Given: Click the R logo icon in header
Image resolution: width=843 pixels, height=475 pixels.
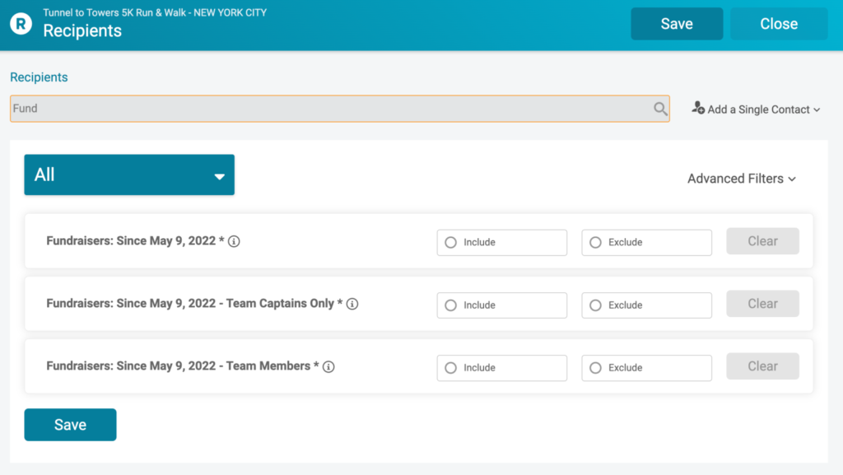Looking at the screenshot, I should [x=21, y=24].
